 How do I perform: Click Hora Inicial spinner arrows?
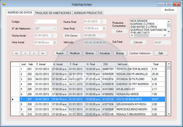click(x=55, y=43)
